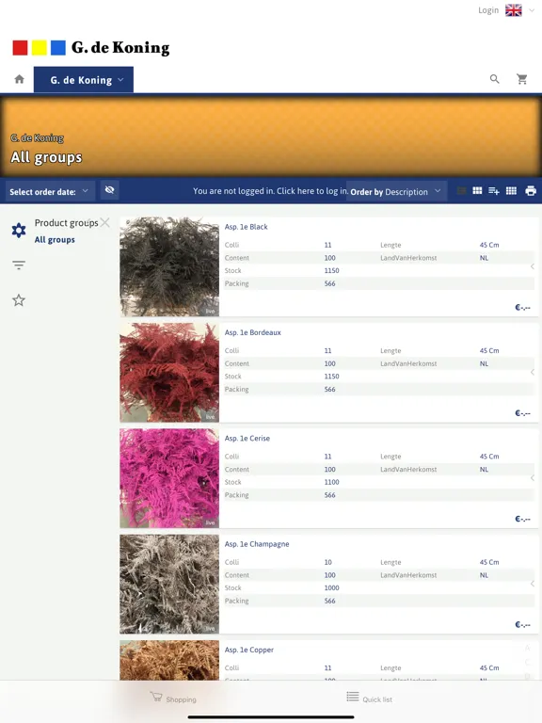Click the G. de Koning logo
Screen dimensions: 542x723
tap(91, 47)
